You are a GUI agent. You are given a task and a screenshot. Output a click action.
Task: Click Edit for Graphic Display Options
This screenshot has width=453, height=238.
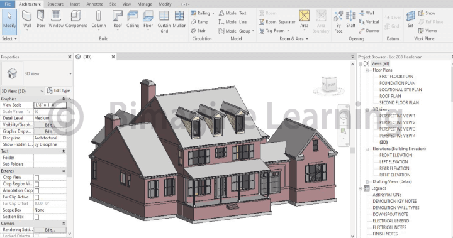[50, 131]
